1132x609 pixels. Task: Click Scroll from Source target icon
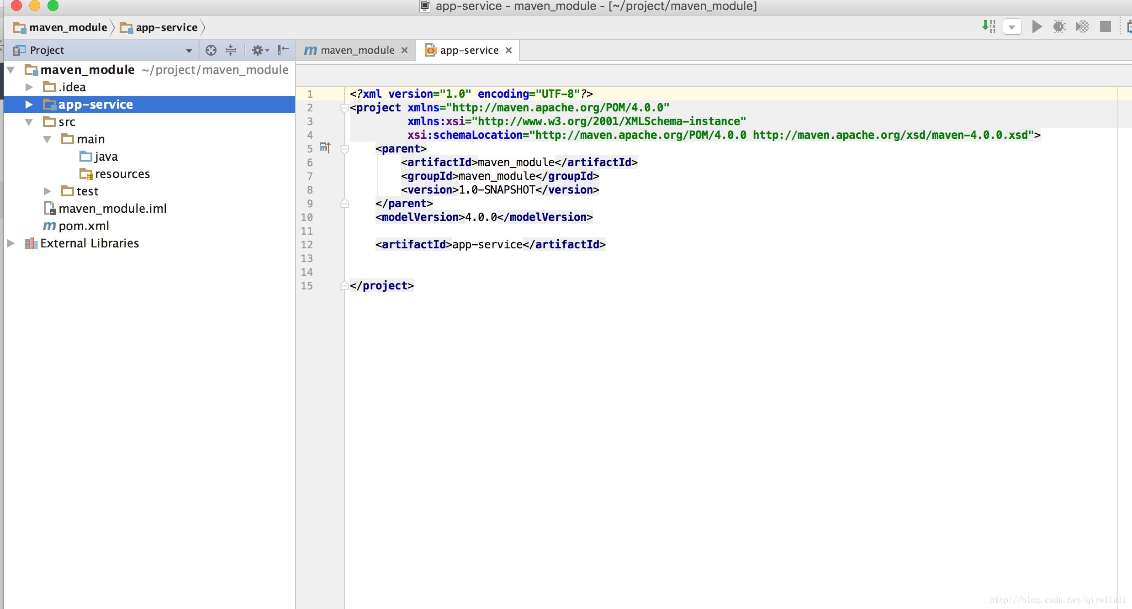tap(211, 50)
